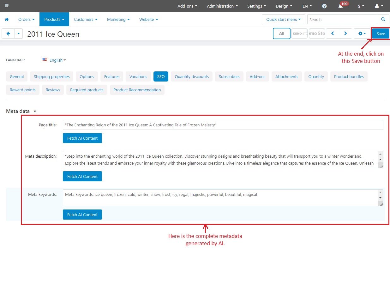Switch to the Subscribers tab

[229, 76]
